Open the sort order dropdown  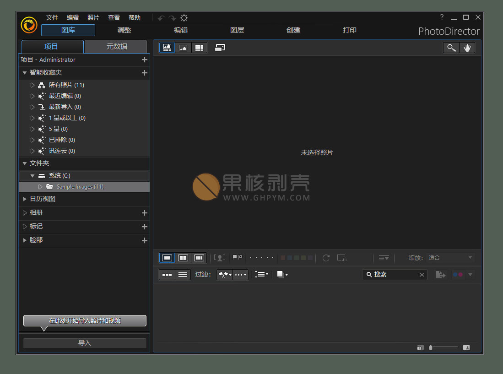(261, 274)
